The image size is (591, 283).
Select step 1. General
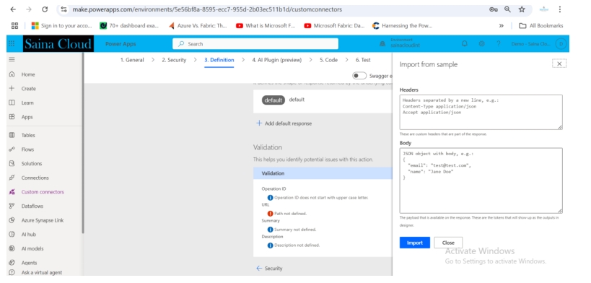coord(132,60)
